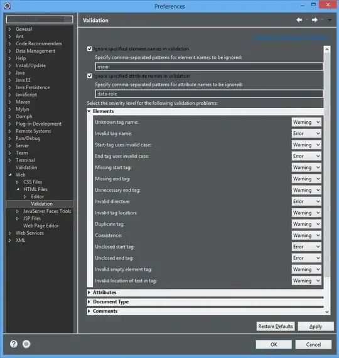339x358 pixels.
Task: Open Start-tag uses invalid case dropdown
Action: [306, 144]
